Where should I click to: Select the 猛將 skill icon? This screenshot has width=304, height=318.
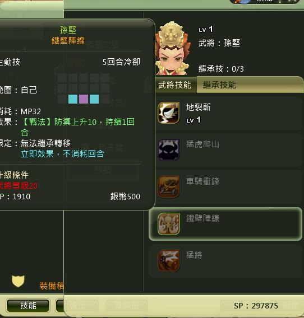tap(169, 260)
